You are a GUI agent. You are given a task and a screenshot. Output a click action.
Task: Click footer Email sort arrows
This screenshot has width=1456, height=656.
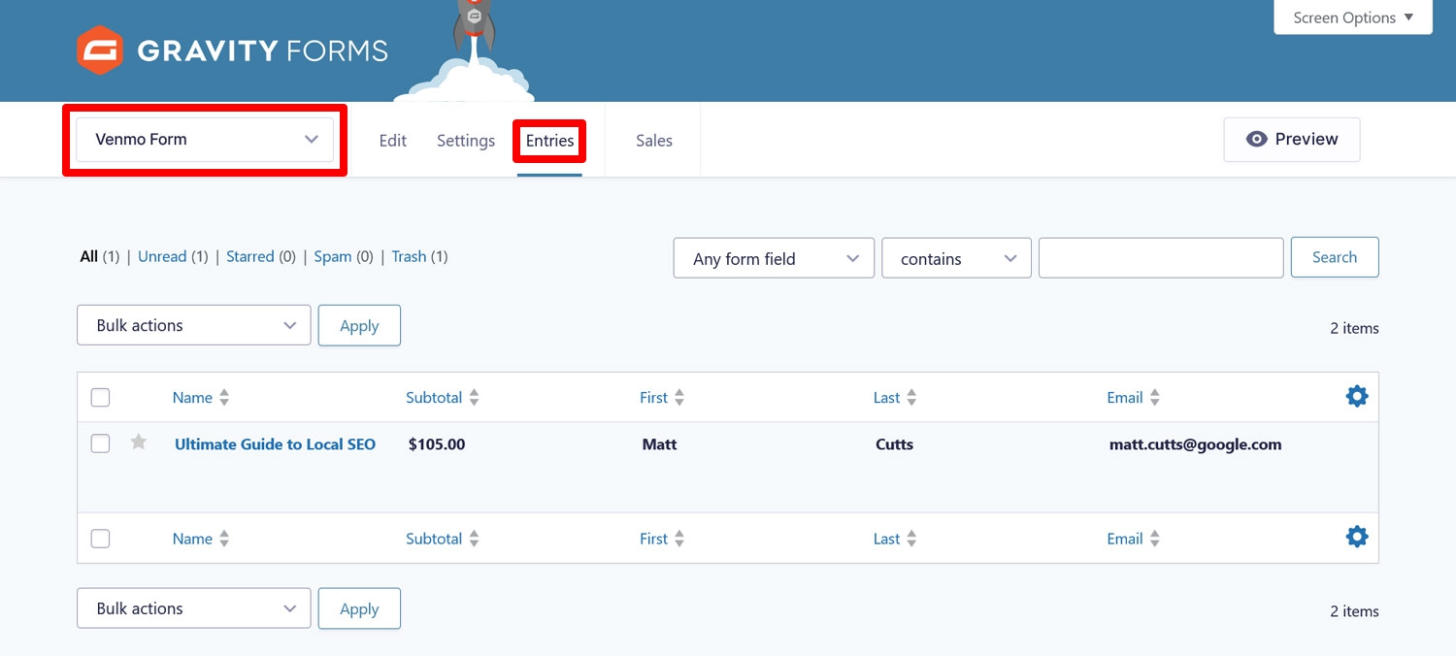(x=1154, y=539)
